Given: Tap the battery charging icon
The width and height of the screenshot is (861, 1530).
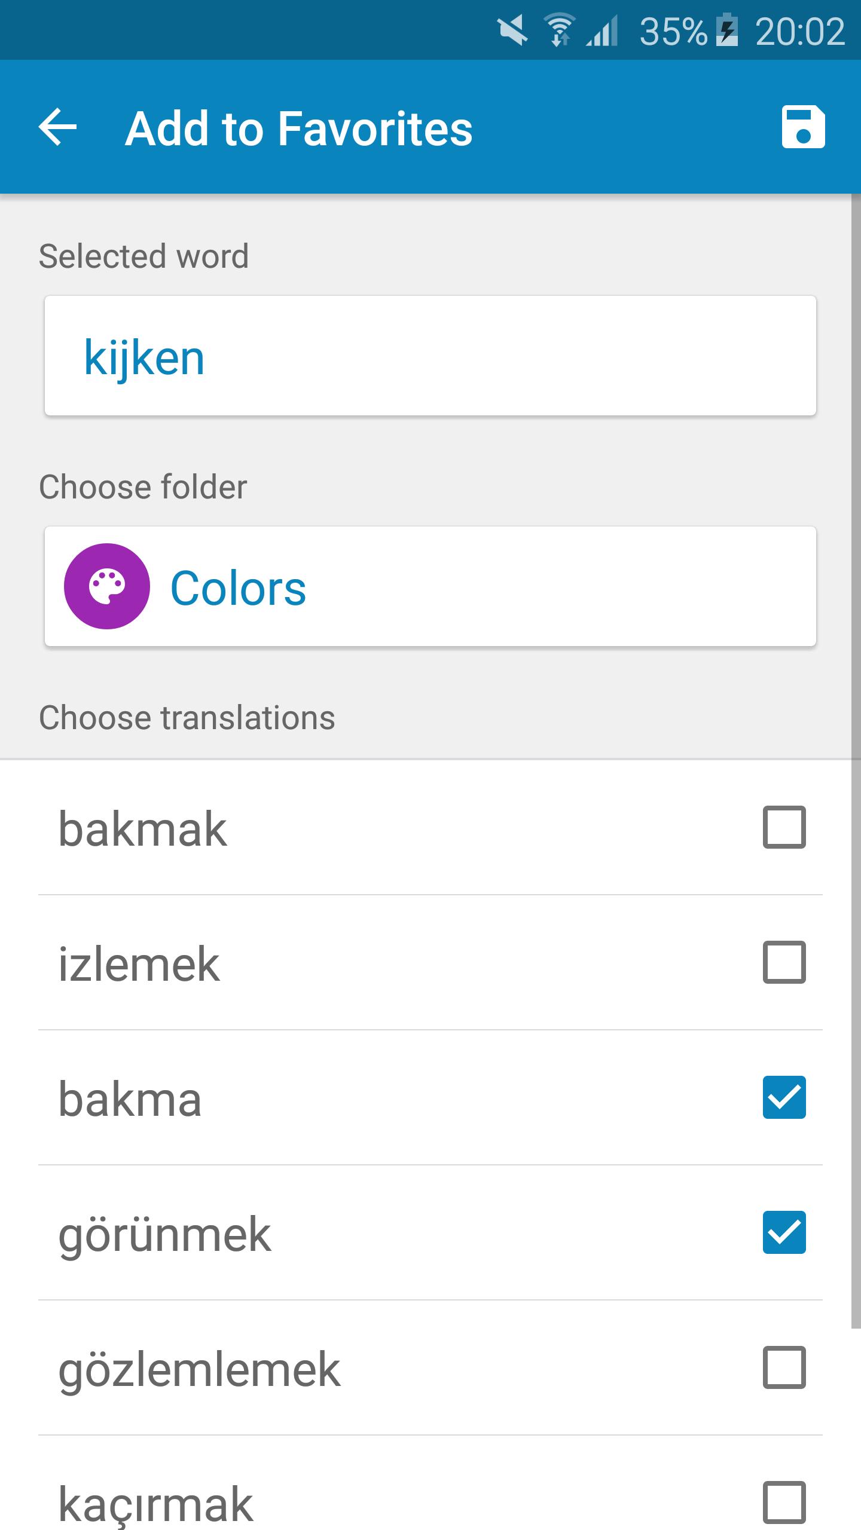Looking at the screenshot, I should tap(727, 30).
